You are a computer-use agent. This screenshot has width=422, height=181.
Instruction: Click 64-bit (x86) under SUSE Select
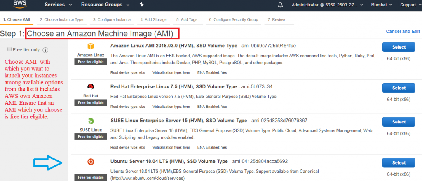(399, 133)
